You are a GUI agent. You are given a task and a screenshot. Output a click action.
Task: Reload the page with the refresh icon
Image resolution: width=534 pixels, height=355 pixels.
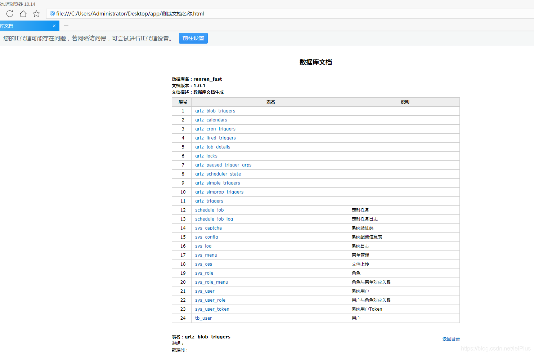(10, 14)
